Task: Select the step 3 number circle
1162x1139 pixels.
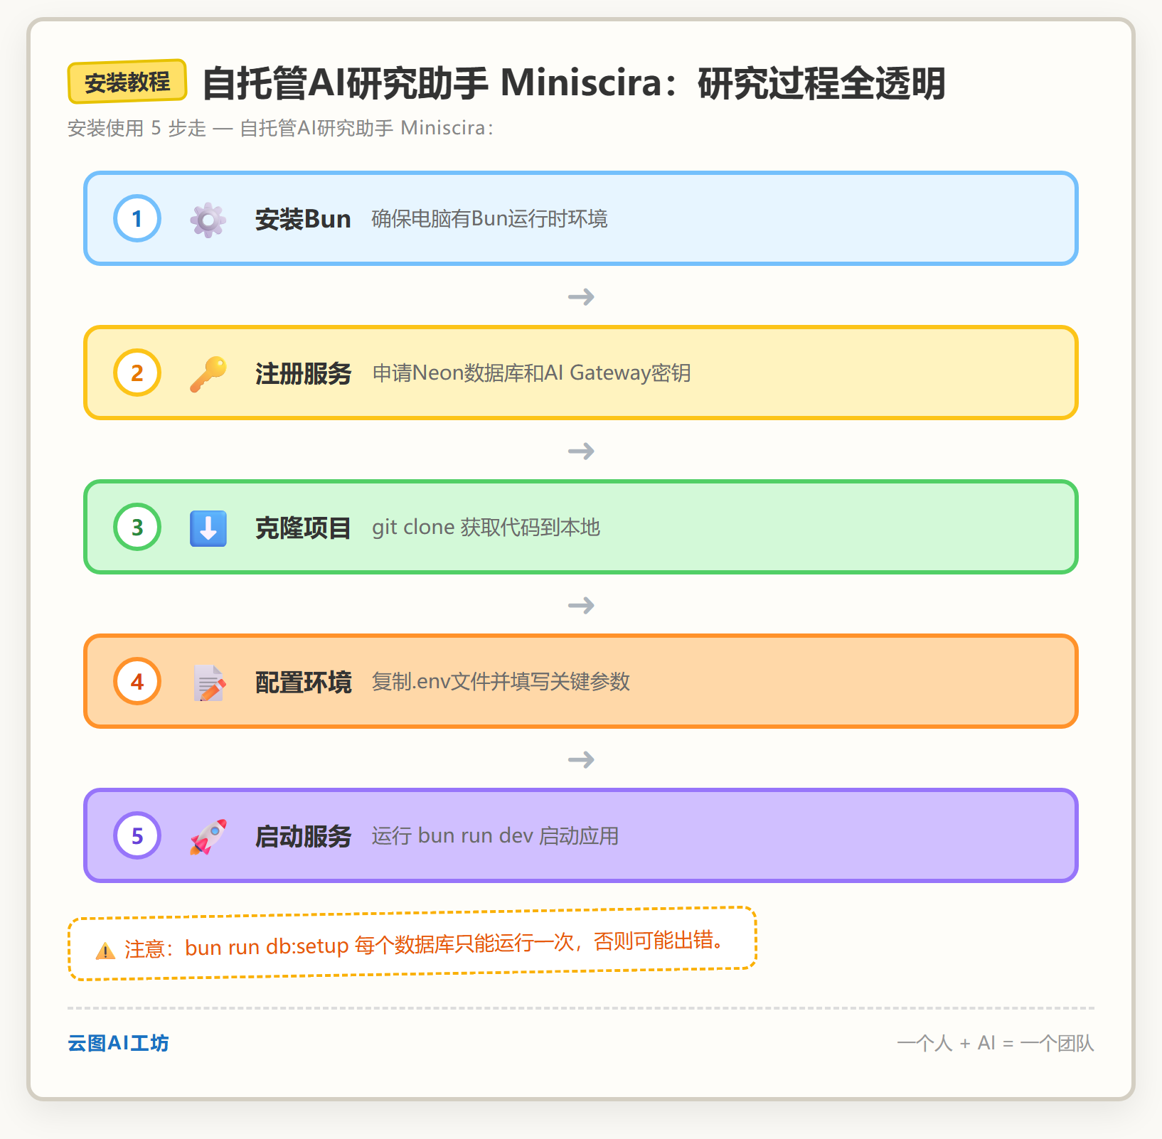Action: click(137, 527)
